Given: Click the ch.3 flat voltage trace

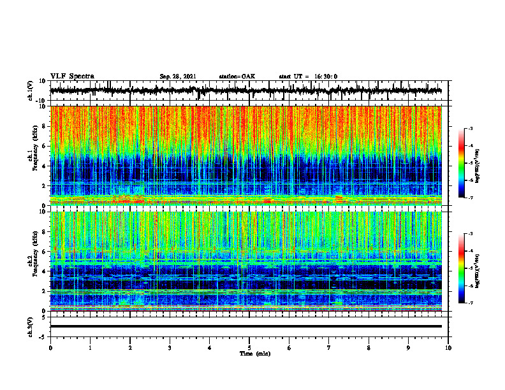Looking at the screenshot, I should tap(245, 326).
